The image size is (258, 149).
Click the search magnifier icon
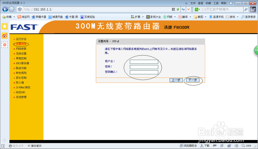[x=246, y=9]
